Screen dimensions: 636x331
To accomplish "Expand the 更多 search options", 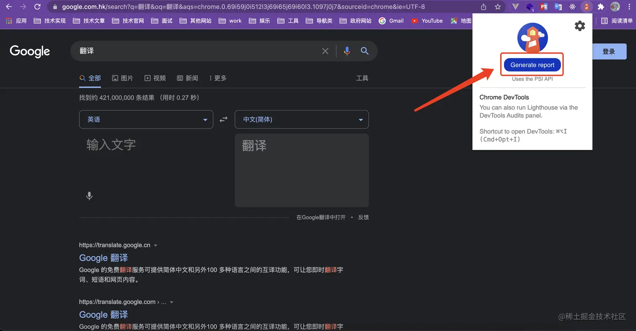I will (x=217, y=78).
